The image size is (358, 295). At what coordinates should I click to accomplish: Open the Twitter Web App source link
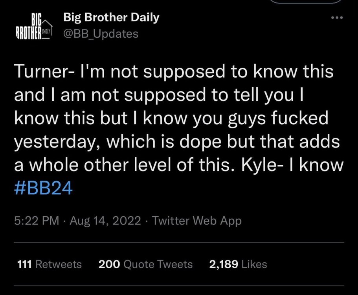click(x=196, y=221)
